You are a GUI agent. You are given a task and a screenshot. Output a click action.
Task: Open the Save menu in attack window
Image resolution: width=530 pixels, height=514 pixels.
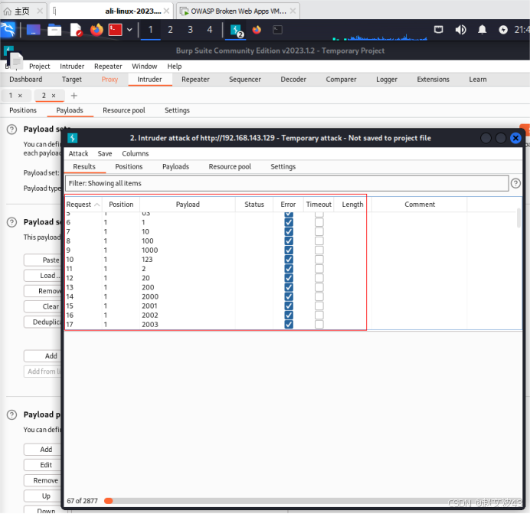click(105, 154)
